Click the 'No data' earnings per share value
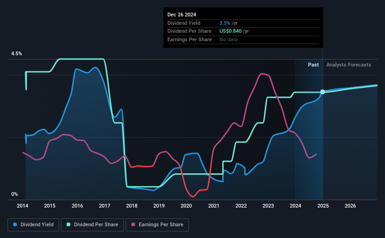Screen dimensions: 385x238 pos(228,39)
